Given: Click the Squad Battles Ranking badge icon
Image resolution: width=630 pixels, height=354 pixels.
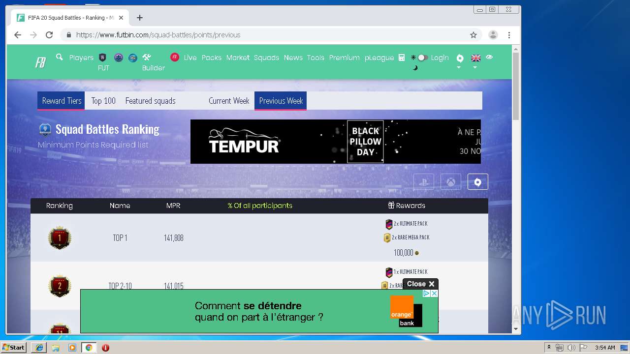Looking at the screenshot, I should [45, 129].
